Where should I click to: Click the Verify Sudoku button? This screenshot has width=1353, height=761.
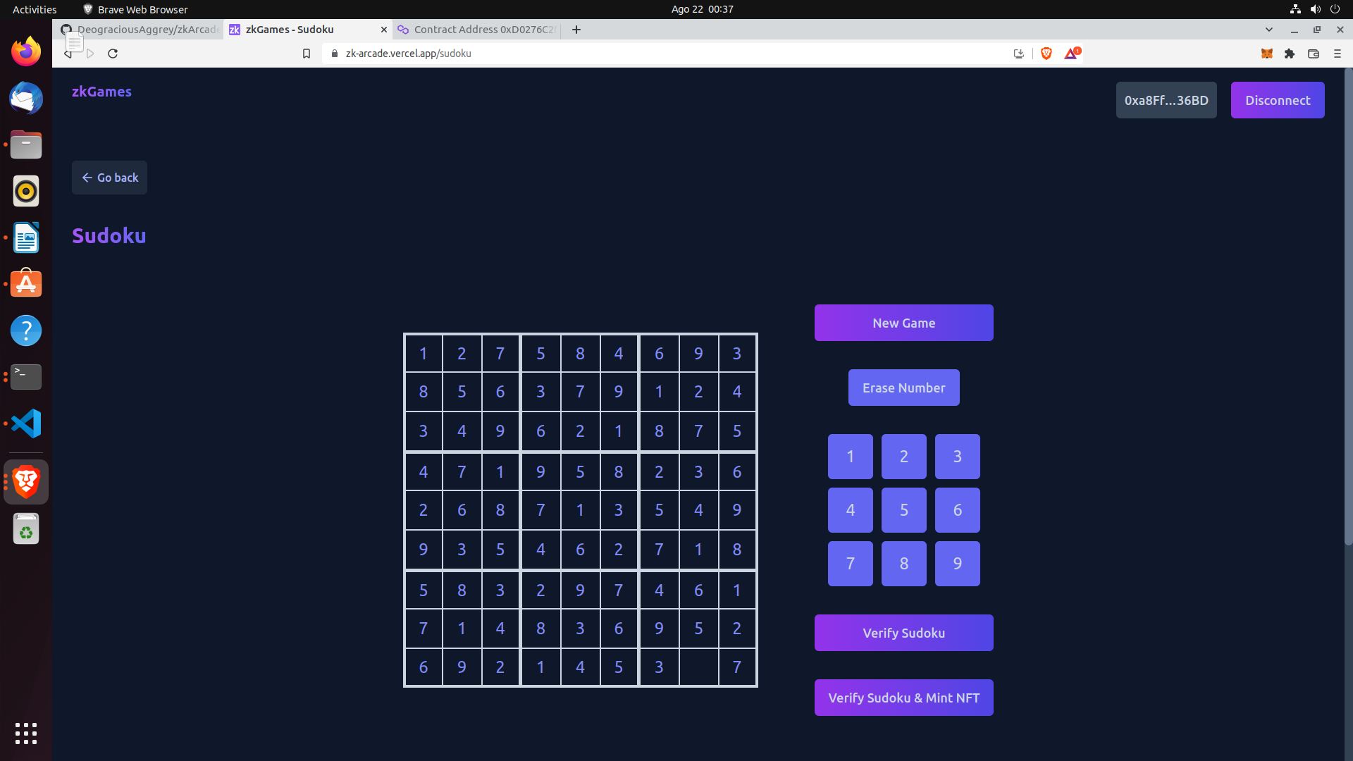pos(903,632)
